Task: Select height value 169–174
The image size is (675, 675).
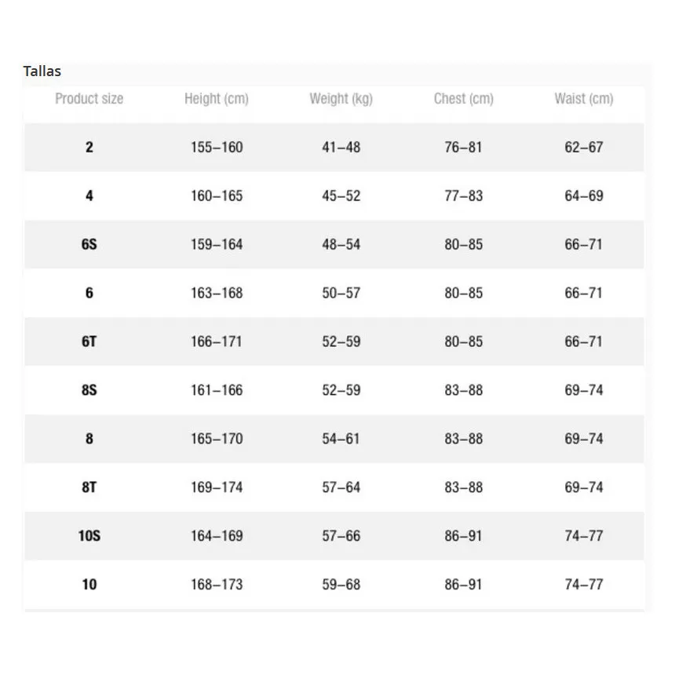Action: [217, 487]
